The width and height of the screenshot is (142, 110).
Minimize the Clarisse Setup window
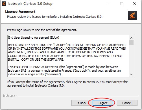point(109,4)
